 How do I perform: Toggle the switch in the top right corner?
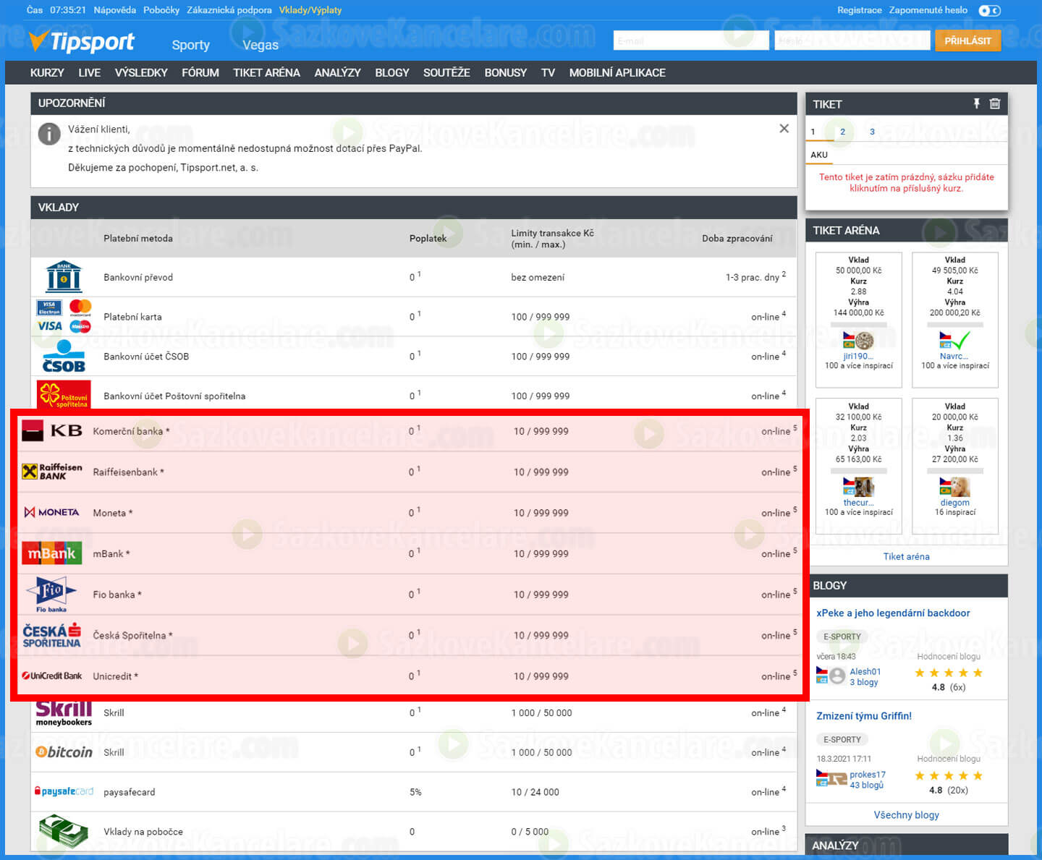pos(989,10)
